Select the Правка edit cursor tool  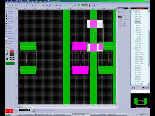9,9
